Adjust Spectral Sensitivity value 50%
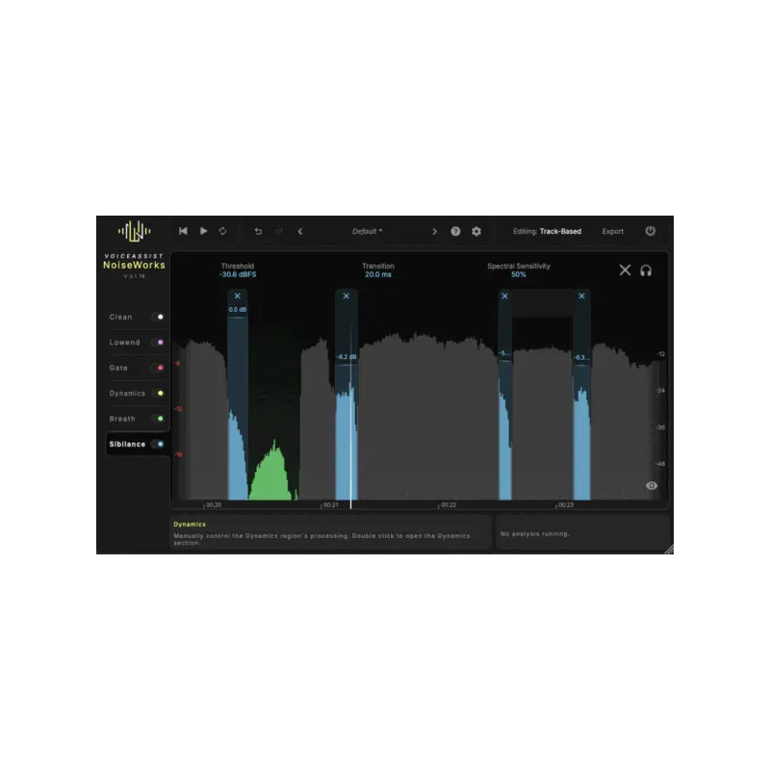Image resolution: width=770 pixels, height=770 pixels. [519, 274]
